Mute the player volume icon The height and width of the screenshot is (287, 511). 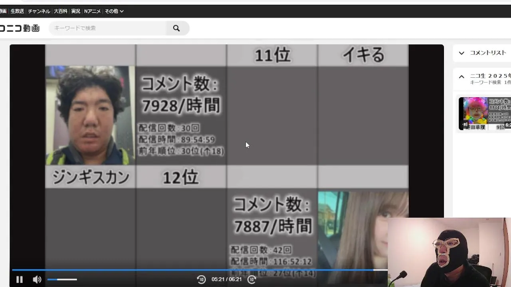click(37, 279)
